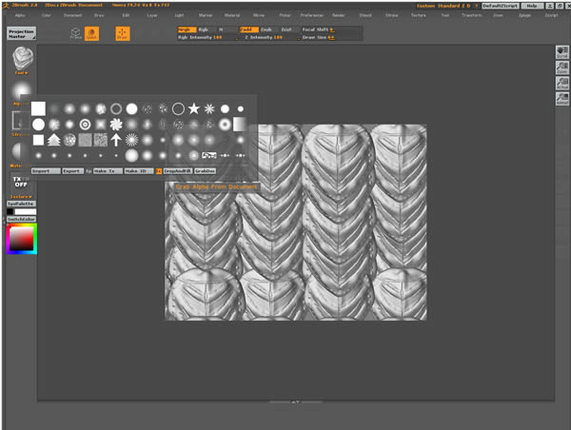Screen dimensions: 571x430
Task: Select the solid white square alpha
Action: click(x=38, y=108)
